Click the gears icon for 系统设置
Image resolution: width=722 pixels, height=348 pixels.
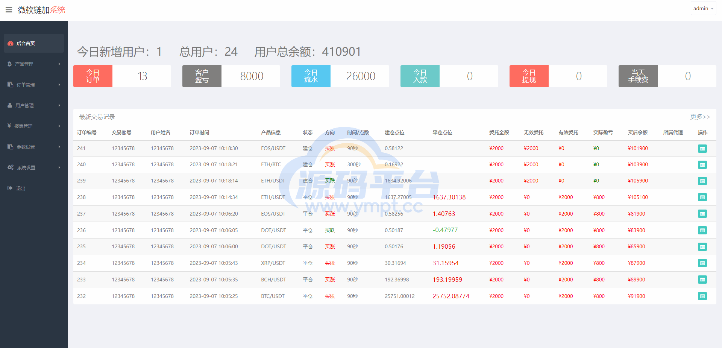pos(11,167)
